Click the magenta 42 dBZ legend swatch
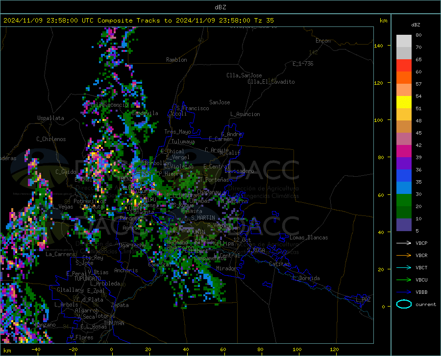The image size is (441, 356). 404,151
